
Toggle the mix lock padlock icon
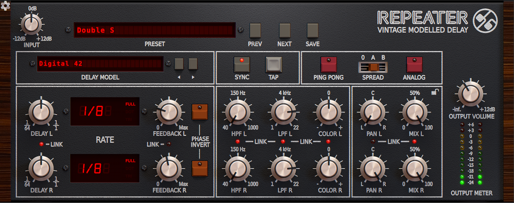pos(434,93)
